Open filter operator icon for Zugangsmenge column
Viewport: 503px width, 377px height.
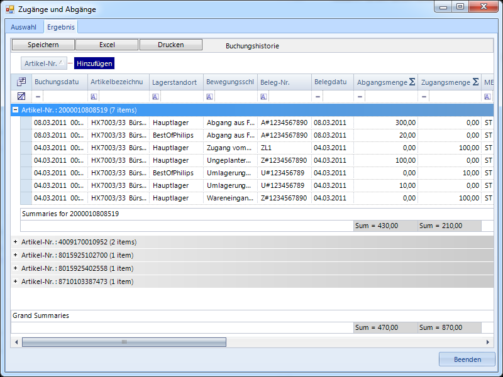pyautogui.click(x=424, y=97)
